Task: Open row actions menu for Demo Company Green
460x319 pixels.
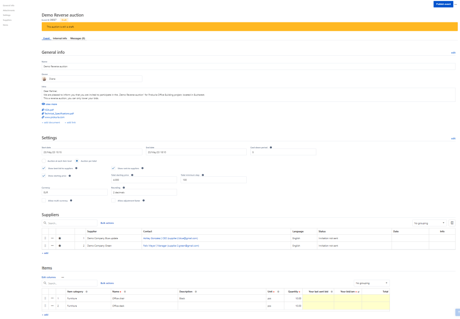Action: [x=52, y=245]
